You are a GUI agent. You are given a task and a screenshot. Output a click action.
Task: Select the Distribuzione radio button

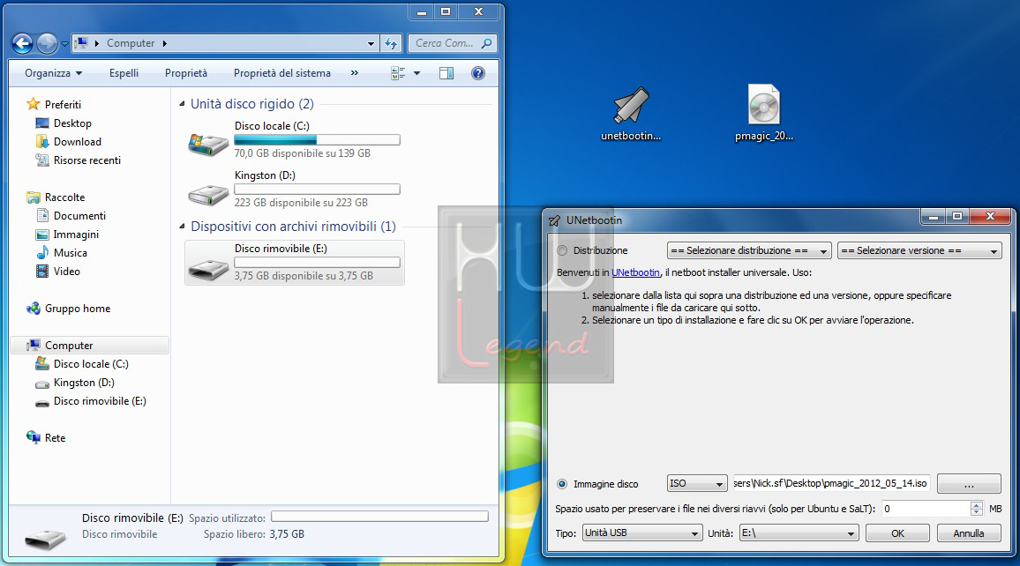coord(562,251)
